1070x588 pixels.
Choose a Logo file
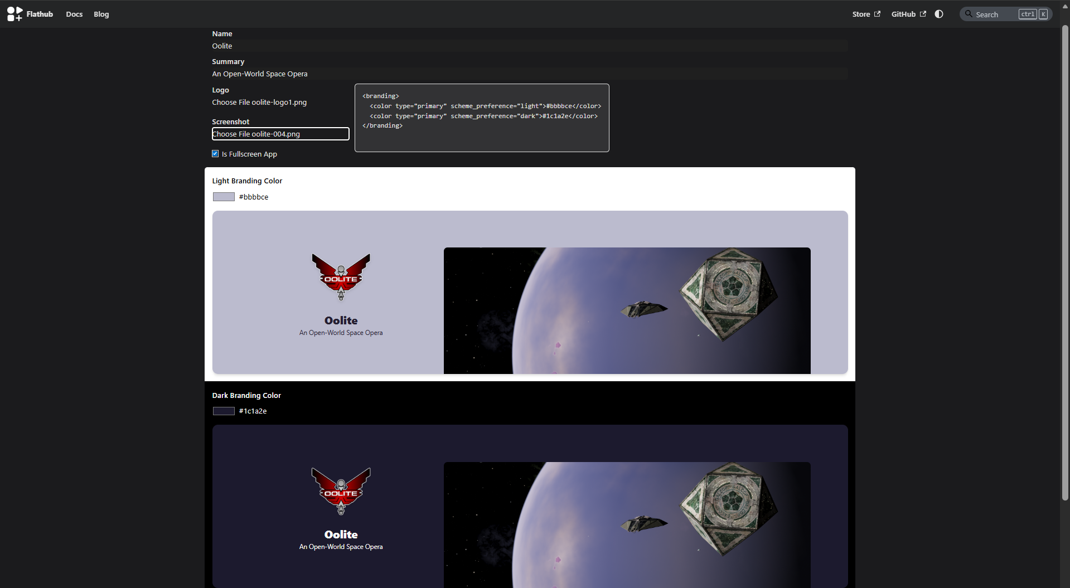pyautogui.click(x=280, y=103)
